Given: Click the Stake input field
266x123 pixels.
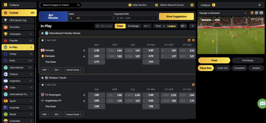Looking at the screenshot, I should point(90,18).
